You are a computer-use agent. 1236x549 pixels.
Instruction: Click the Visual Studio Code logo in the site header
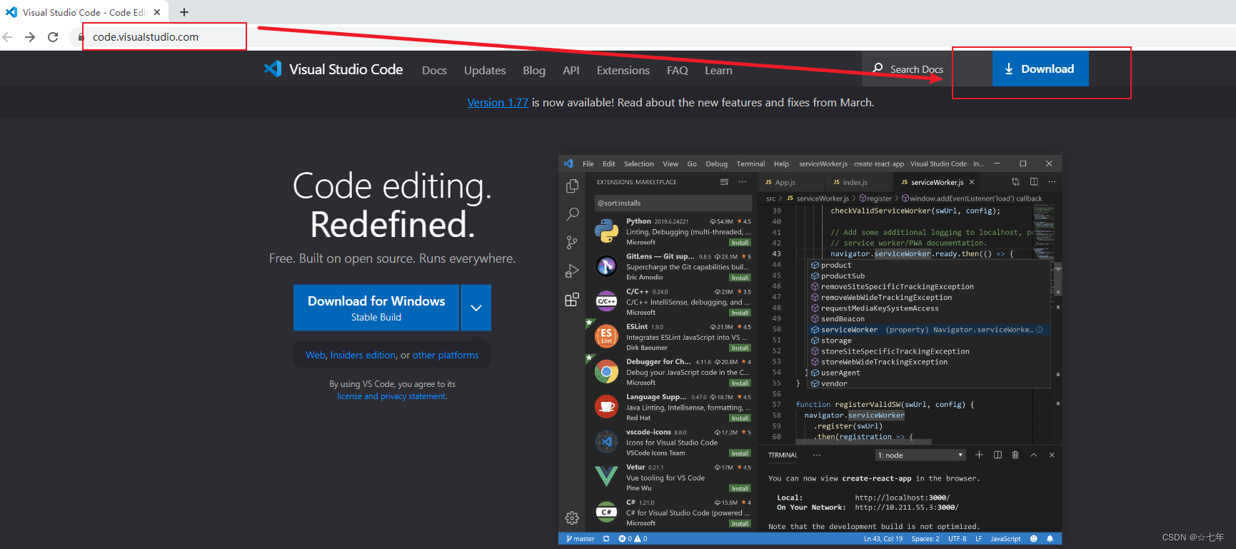tap(333, 69)
